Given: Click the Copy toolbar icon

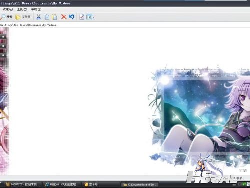Looking at the screenshot, I should [46, 17].
